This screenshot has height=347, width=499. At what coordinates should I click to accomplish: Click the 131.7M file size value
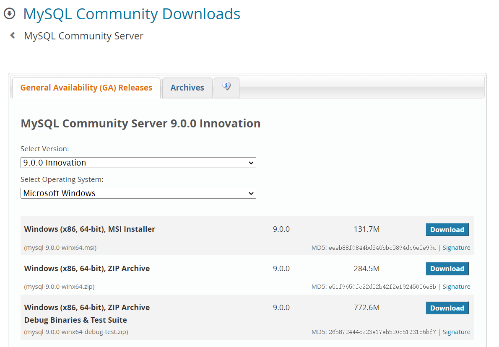click(x=366, y=229)
